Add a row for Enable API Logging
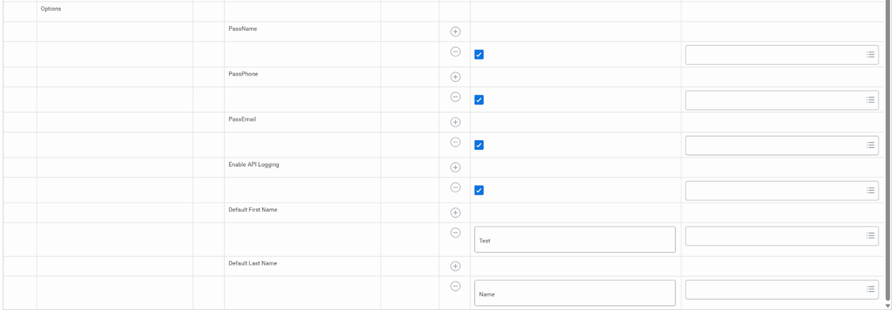Viewport: 892px width, 310px height. (455, 167)
